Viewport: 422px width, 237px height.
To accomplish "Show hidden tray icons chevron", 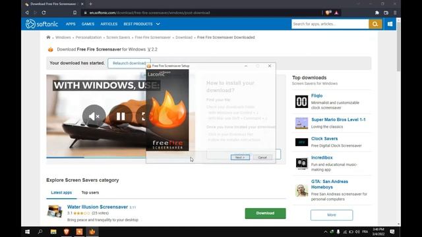I will pos(325,232).
